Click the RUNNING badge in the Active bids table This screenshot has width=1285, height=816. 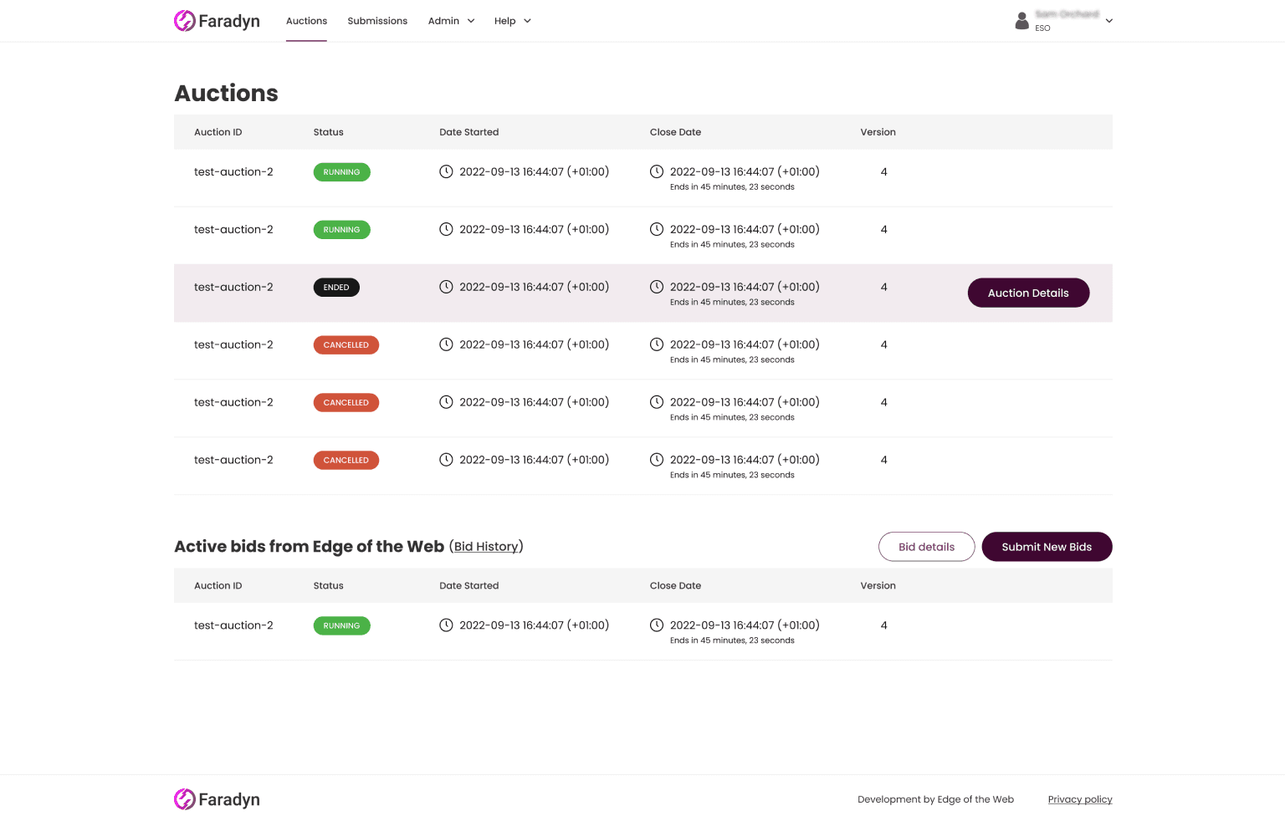click(x=341, y=626)
